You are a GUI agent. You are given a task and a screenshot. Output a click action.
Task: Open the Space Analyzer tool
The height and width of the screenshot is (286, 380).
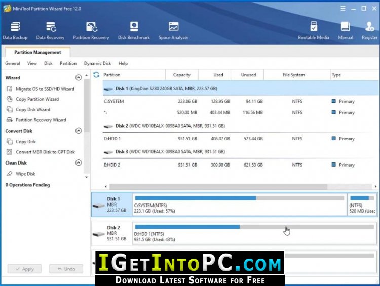coord(173,30)
